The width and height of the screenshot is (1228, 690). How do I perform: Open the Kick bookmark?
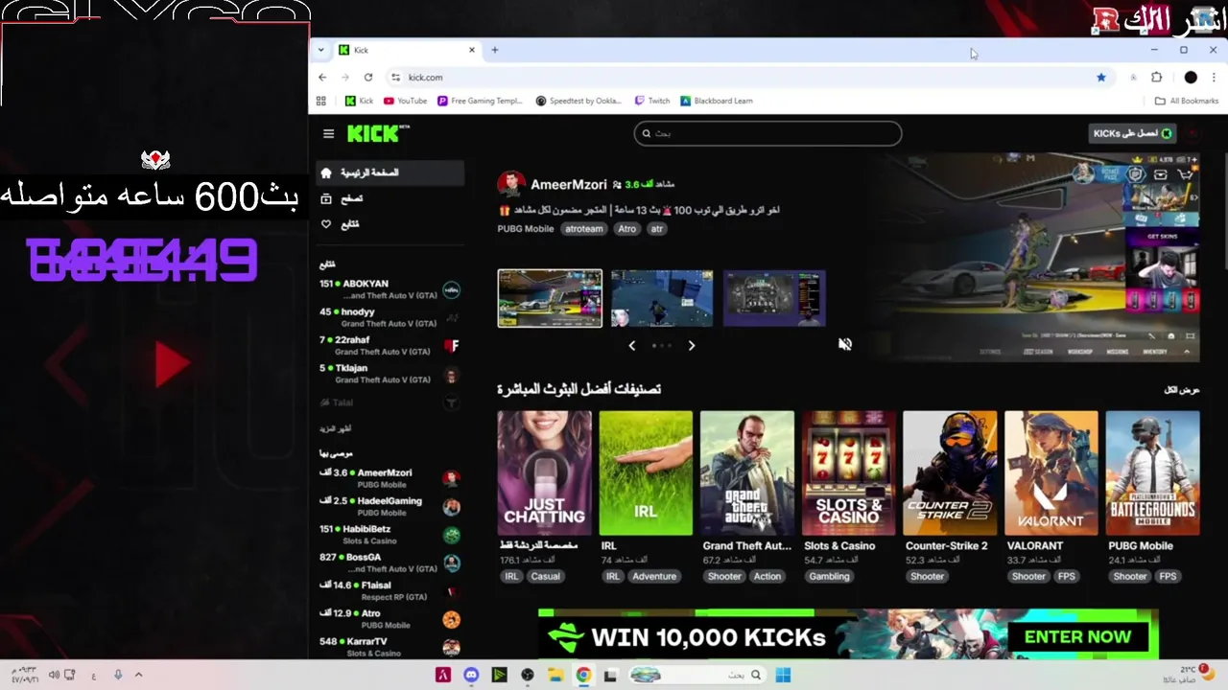pos(360,101)
